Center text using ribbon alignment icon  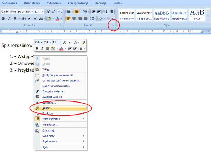pos(74,18)
